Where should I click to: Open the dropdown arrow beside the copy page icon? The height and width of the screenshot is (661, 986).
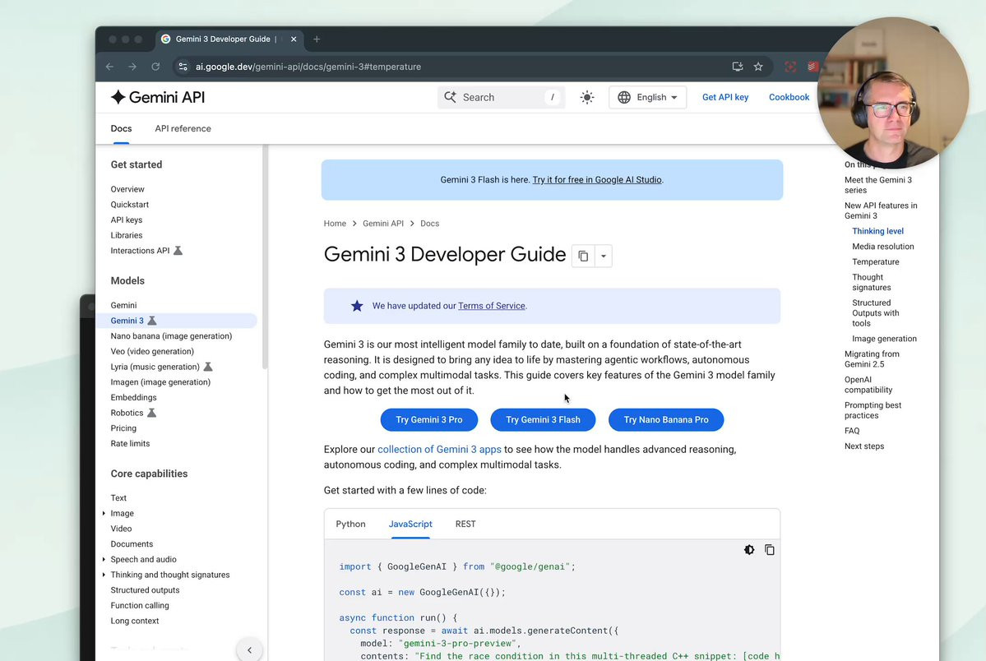point(603,256)
